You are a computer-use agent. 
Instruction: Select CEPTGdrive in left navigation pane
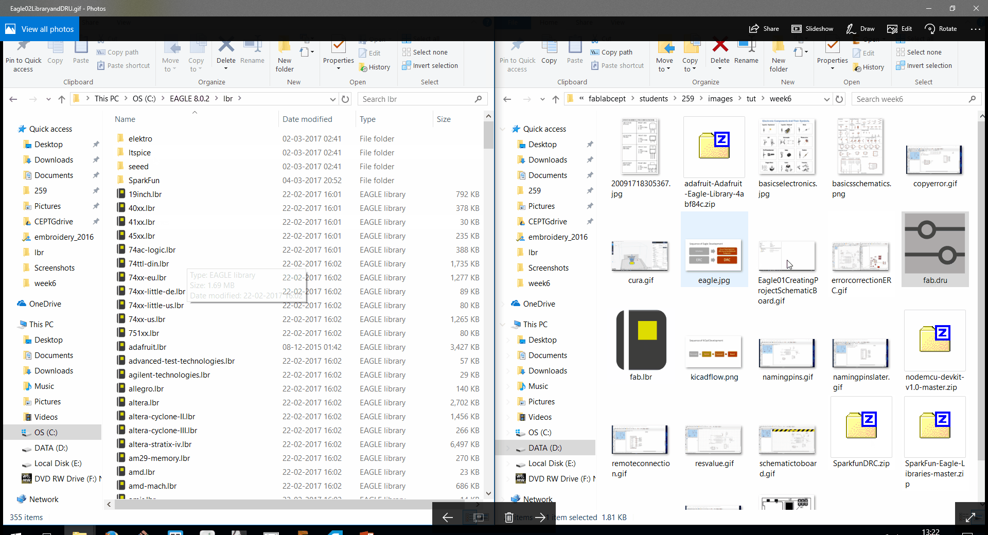[x=54, y=221]
